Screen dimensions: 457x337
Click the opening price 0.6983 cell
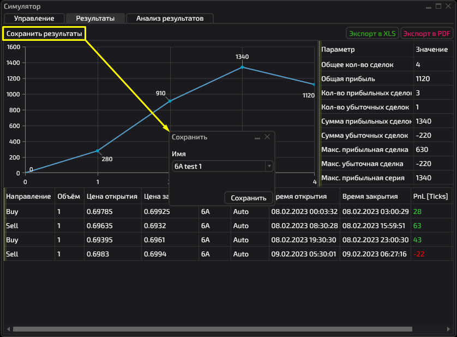[x=113, y=254]
